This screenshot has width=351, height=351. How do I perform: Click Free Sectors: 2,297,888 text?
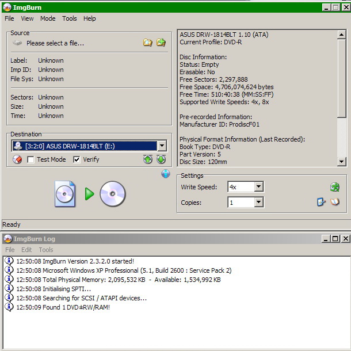point(213,79)
